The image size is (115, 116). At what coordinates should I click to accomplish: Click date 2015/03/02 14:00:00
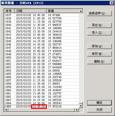[30, 38]
